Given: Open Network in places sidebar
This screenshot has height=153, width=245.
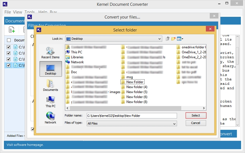Looking at the screenshot, I should click(x=51, y=118).
